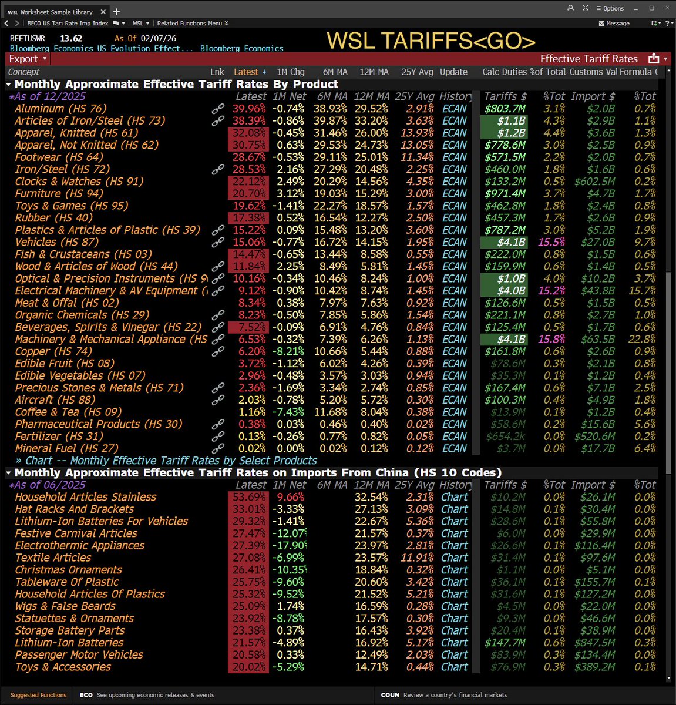Click the 12M MA column header

[x=374, y=72]
